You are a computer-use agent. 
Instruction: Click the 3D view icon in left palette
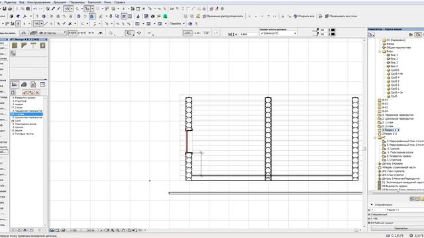24,85
